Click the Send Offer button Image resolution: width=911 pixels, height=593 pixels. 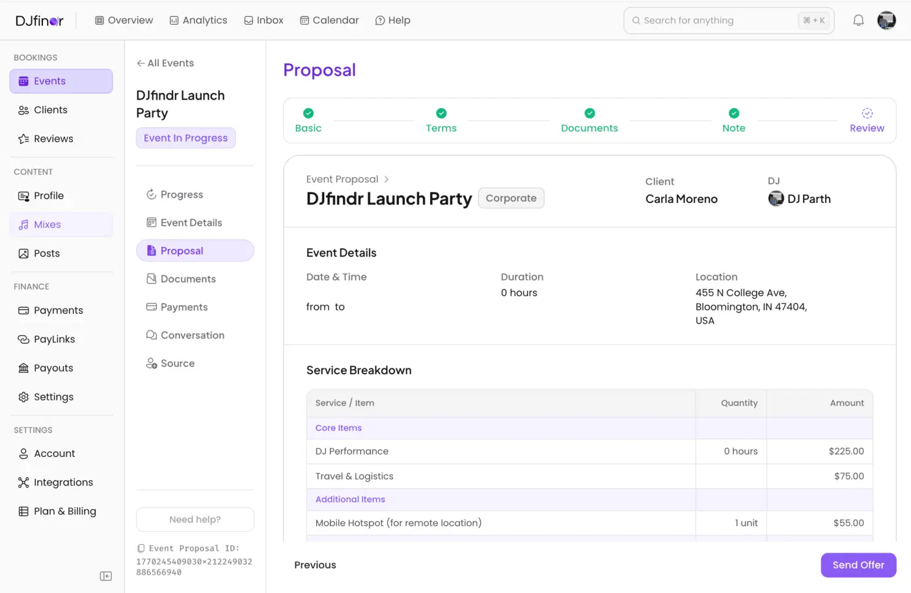click(x=858, y=565)
